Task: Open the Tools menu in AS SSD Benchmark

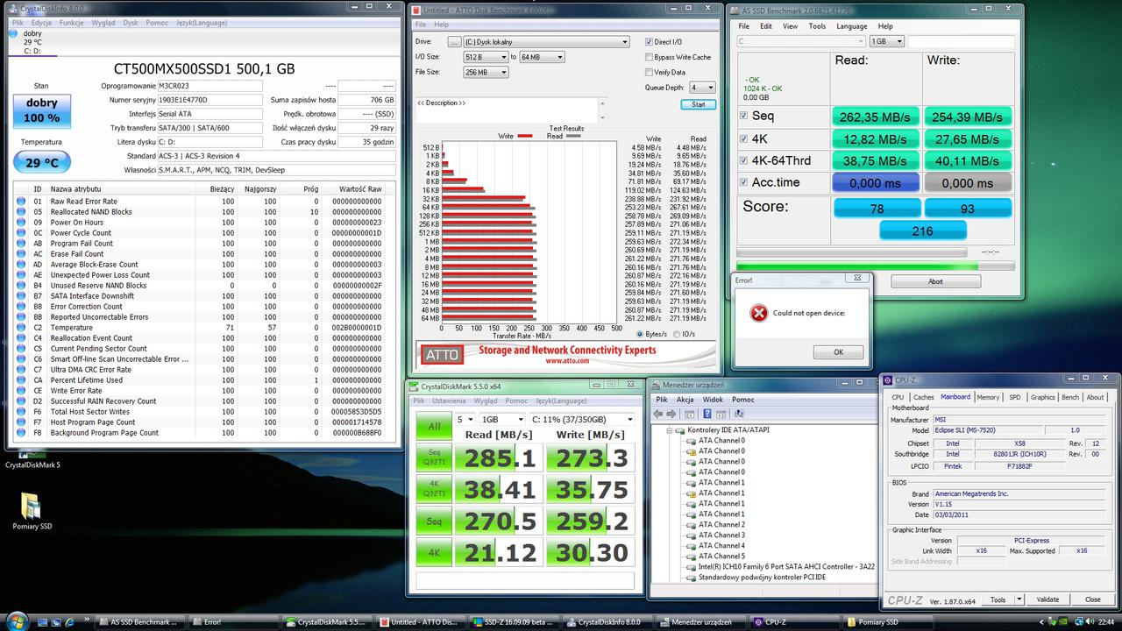Action: coord(817,26)
